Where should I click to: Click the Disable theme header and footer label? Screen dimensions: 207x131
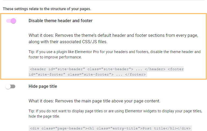coord(60,21)
